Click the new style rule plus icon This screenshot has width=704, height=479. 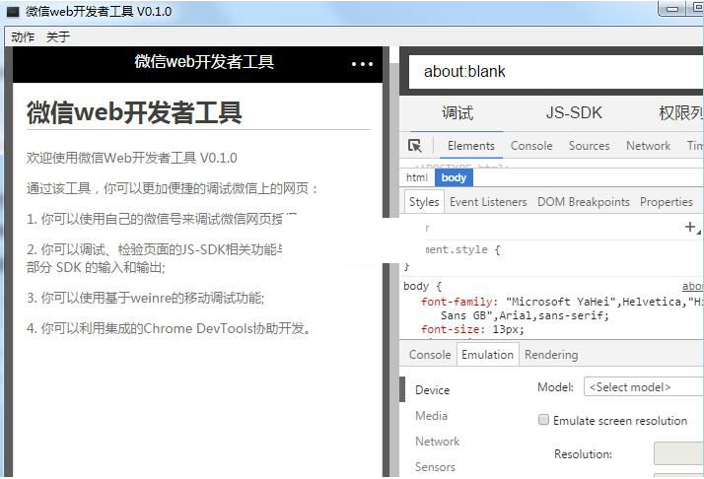690,228
